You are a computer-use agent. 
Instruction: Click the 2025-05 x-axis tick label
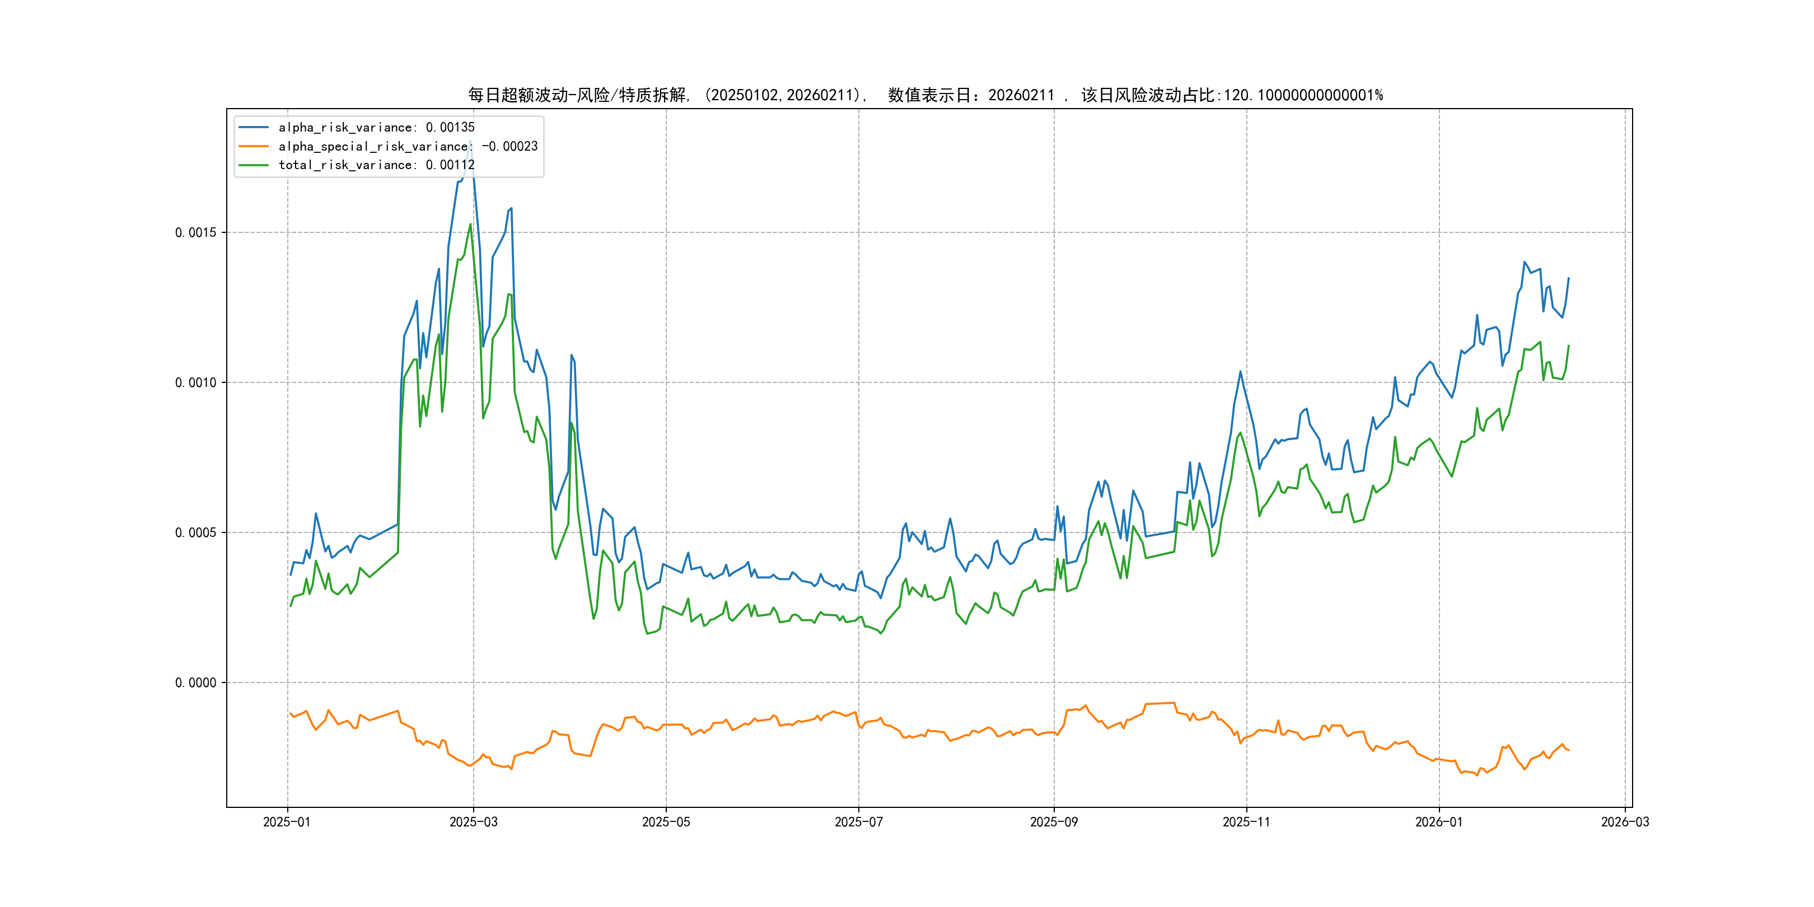pyautogui.click(x=666, y=822)
